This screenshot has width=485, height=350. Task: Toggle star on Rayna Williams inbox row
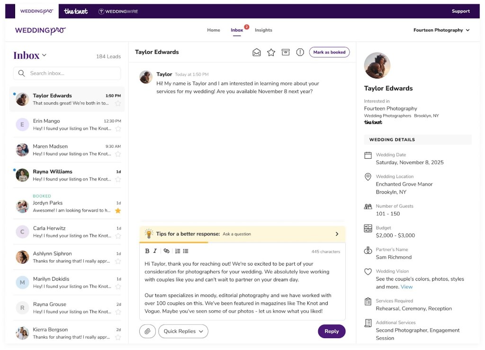point(118,179)
